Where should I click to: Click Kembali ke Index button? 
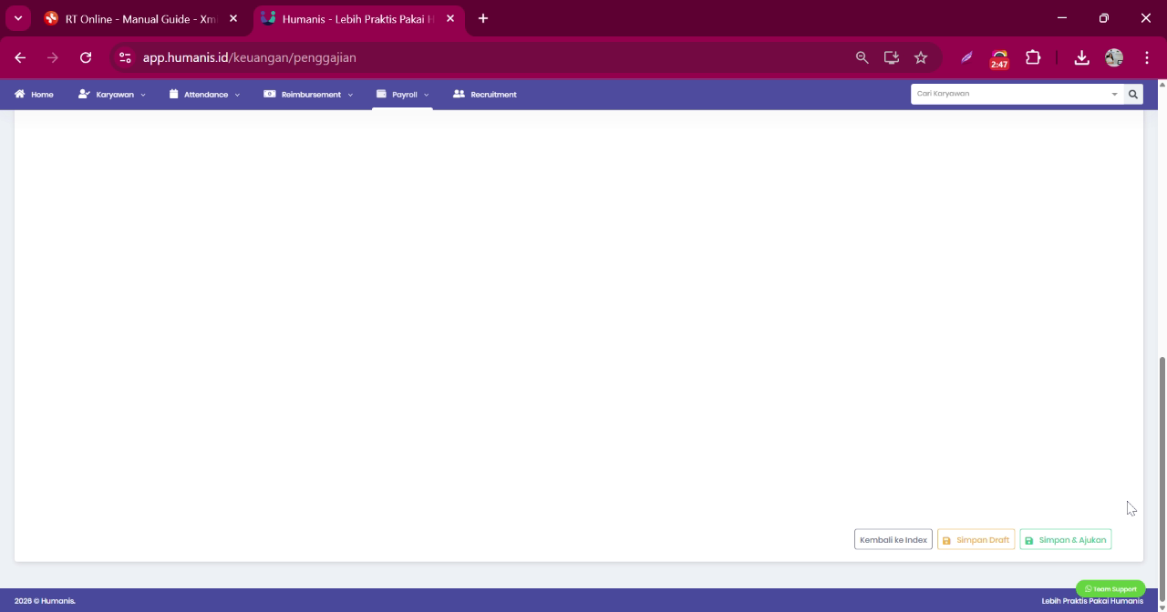(x=893, y=540)
